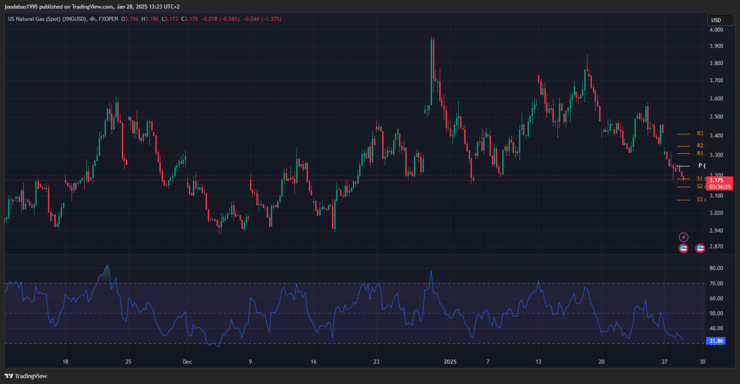Click the 2.940 price axis label
This screenshot has width=740, height=384.
(x=716, y=230)
